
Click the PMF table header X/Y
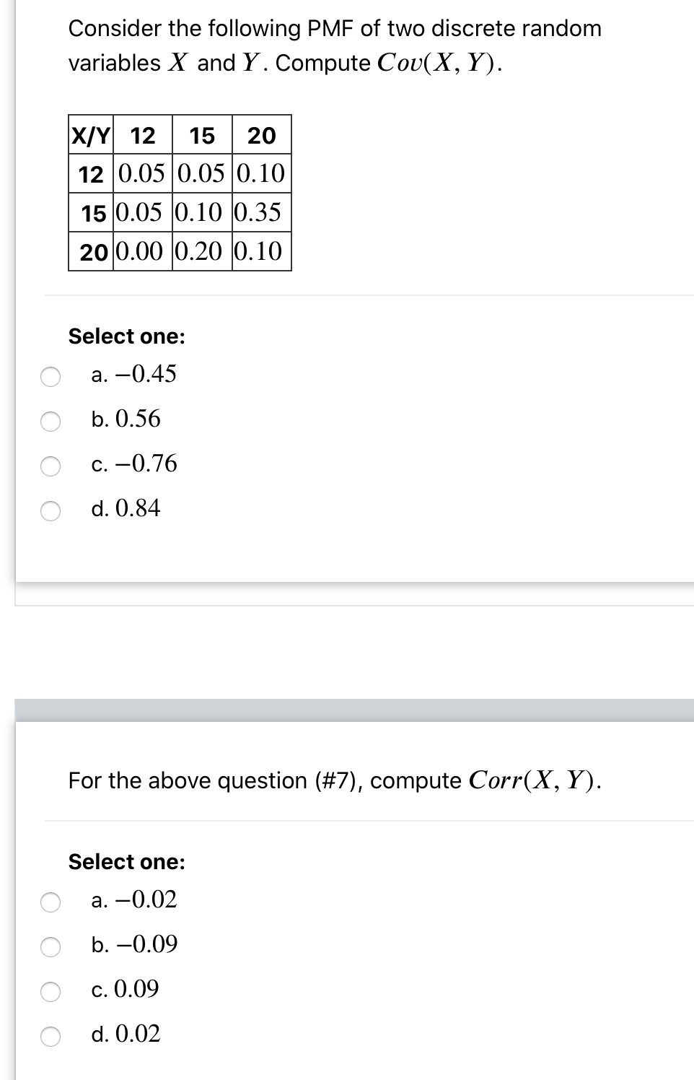(90, 136)
